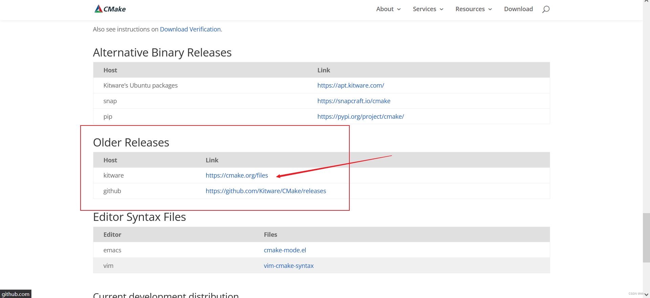Open https://cmake.org/files link
The width and height of the screenshot is (650, 298).
click(x=237, y=176)
